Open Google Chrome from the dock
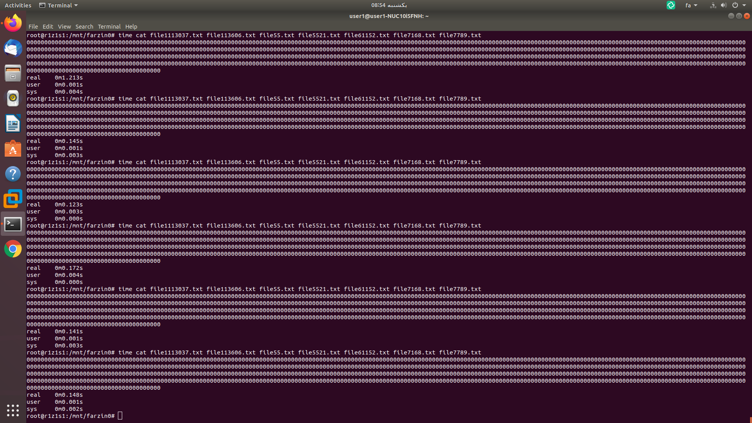Screen dimensions: 752x423 pos(13,249)
